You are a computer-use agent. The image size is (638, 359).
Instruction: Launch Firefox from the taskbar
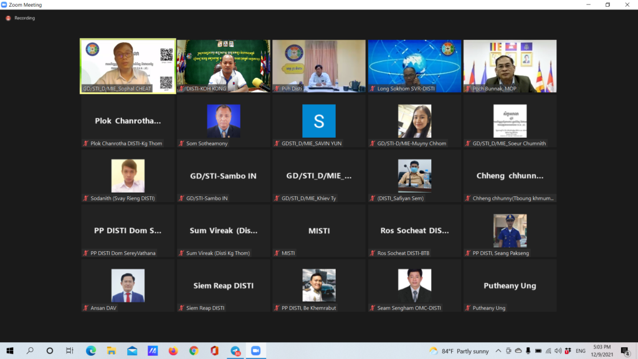(173, 351)
